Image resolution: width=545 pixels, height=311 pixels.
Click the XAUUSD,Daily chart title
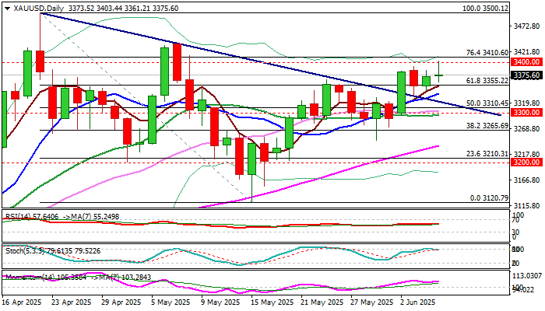39,9
